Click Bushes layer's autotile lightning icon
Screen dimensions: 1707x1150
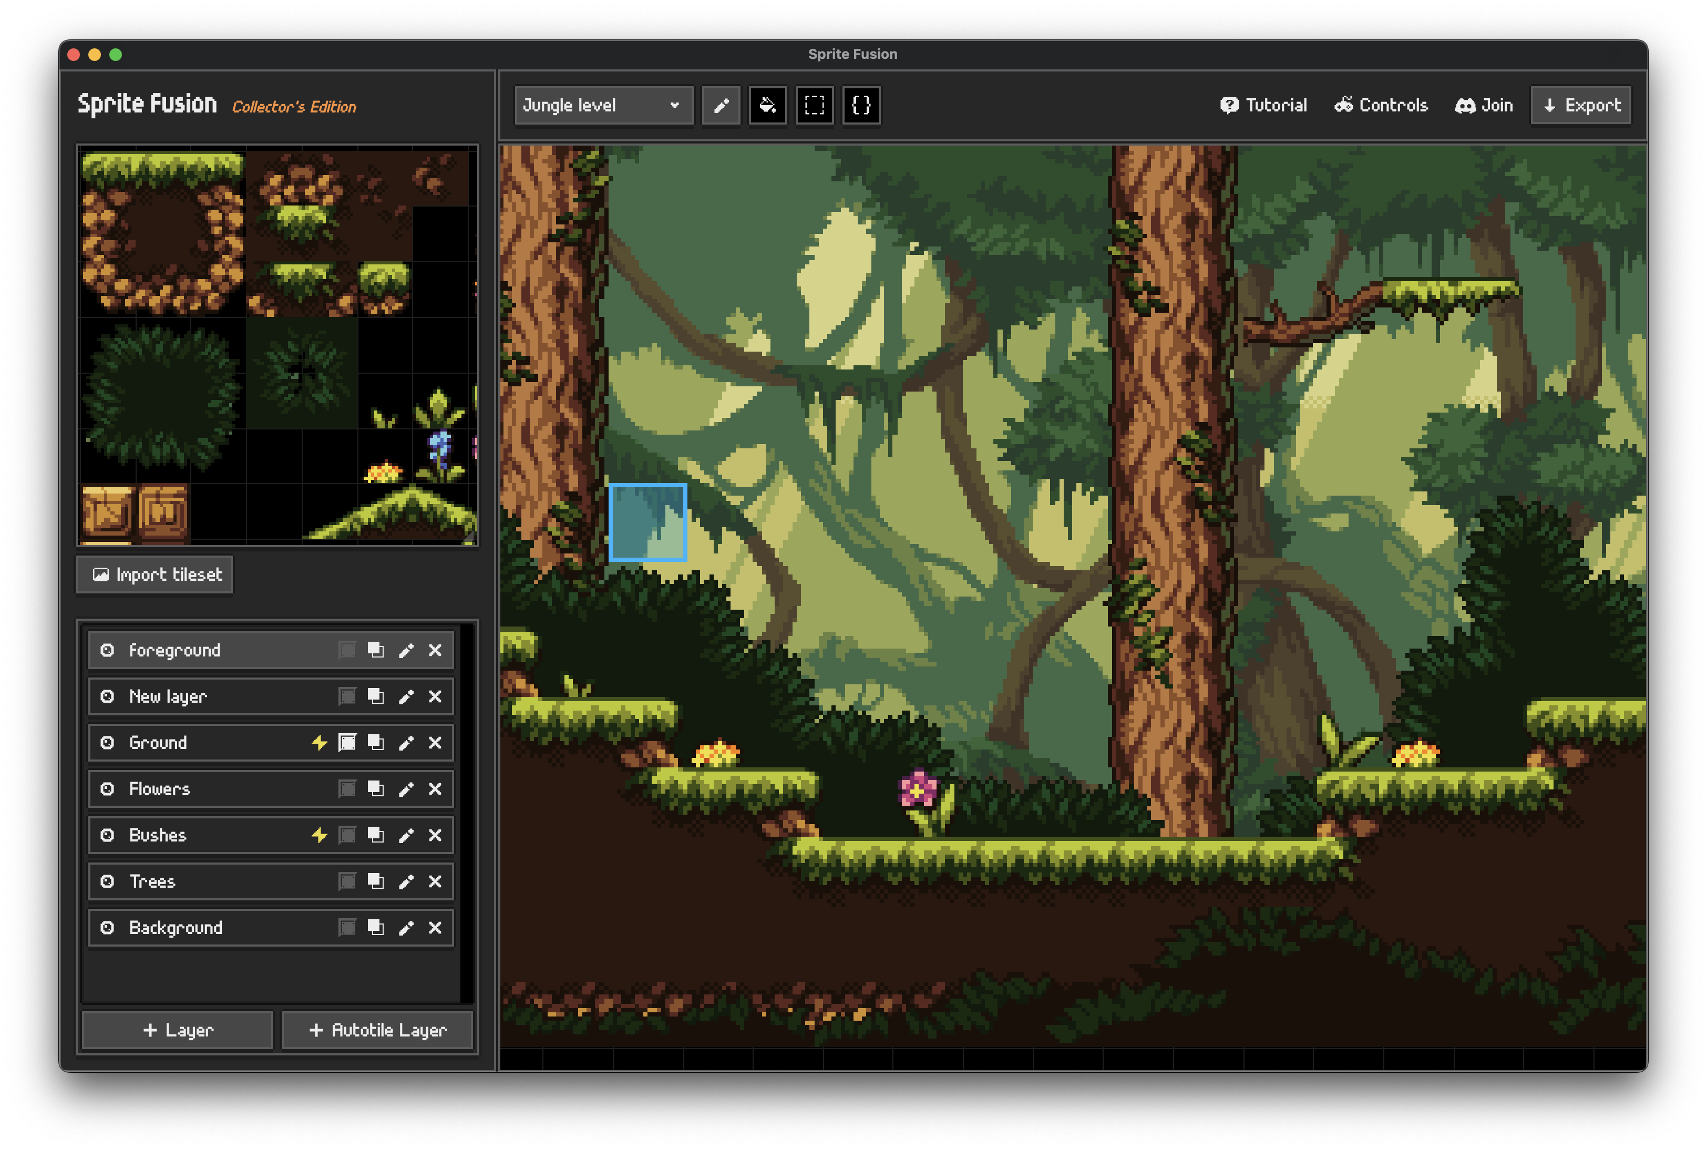tap(318, 835)
